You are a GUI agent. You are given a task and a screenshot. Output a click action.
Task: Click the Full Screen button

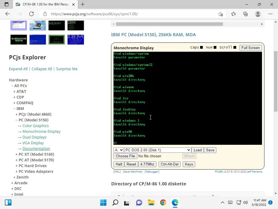tap(251, 48)
